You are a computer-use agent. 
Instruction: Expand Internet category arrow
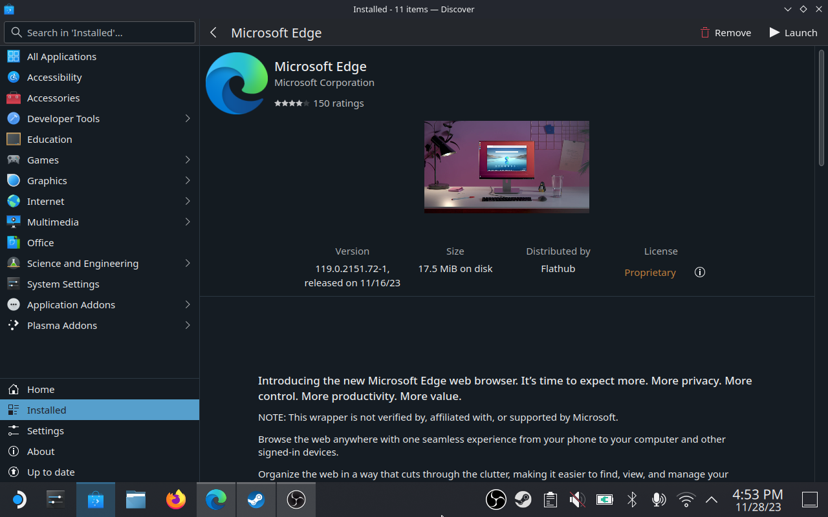[188, 201]
